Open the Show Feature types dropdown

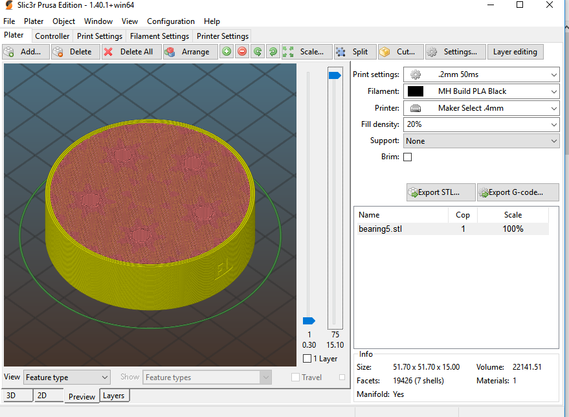pos(207,378)
